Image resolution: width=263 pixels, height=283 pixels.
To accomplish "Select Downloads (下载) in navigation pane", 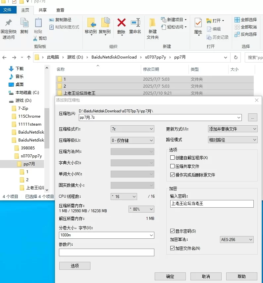I will coord(16,68).
